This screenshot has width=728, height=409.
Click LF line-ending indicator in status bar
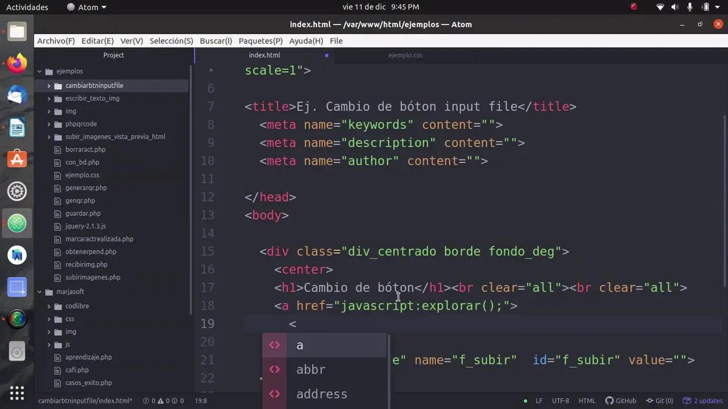pyautogui.click(x=540, y=400)
